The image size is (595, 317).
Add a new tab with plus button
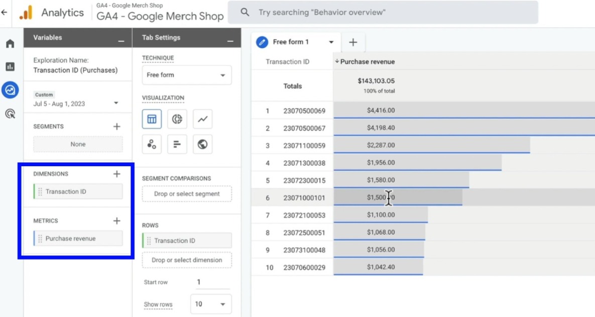tap(353, 42)
